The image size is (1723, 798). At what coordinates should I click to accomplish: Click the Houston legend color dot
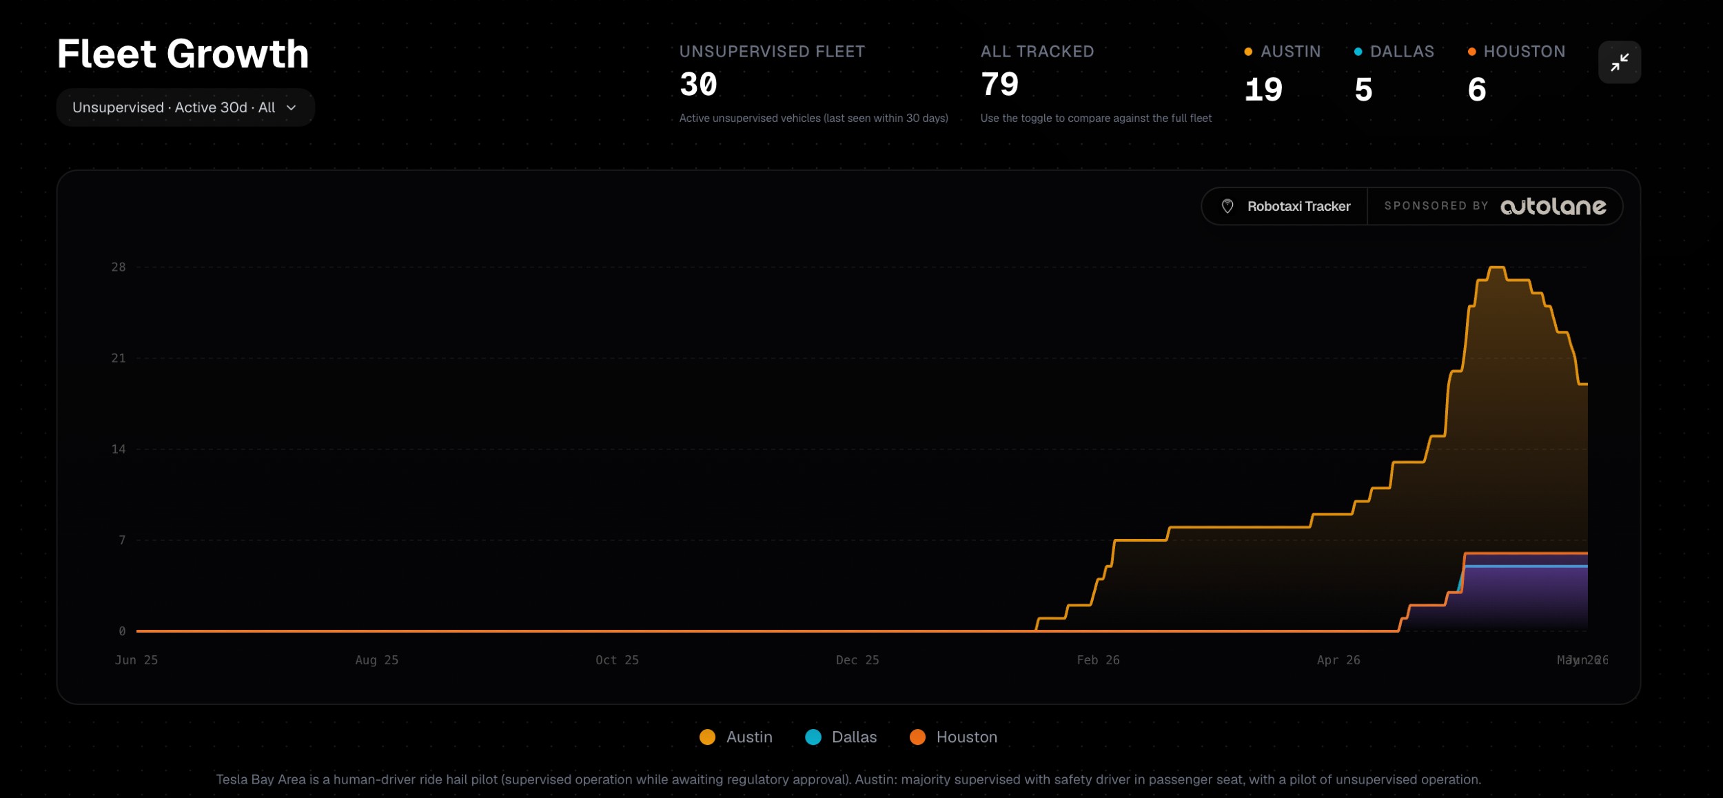coord(917,737)
